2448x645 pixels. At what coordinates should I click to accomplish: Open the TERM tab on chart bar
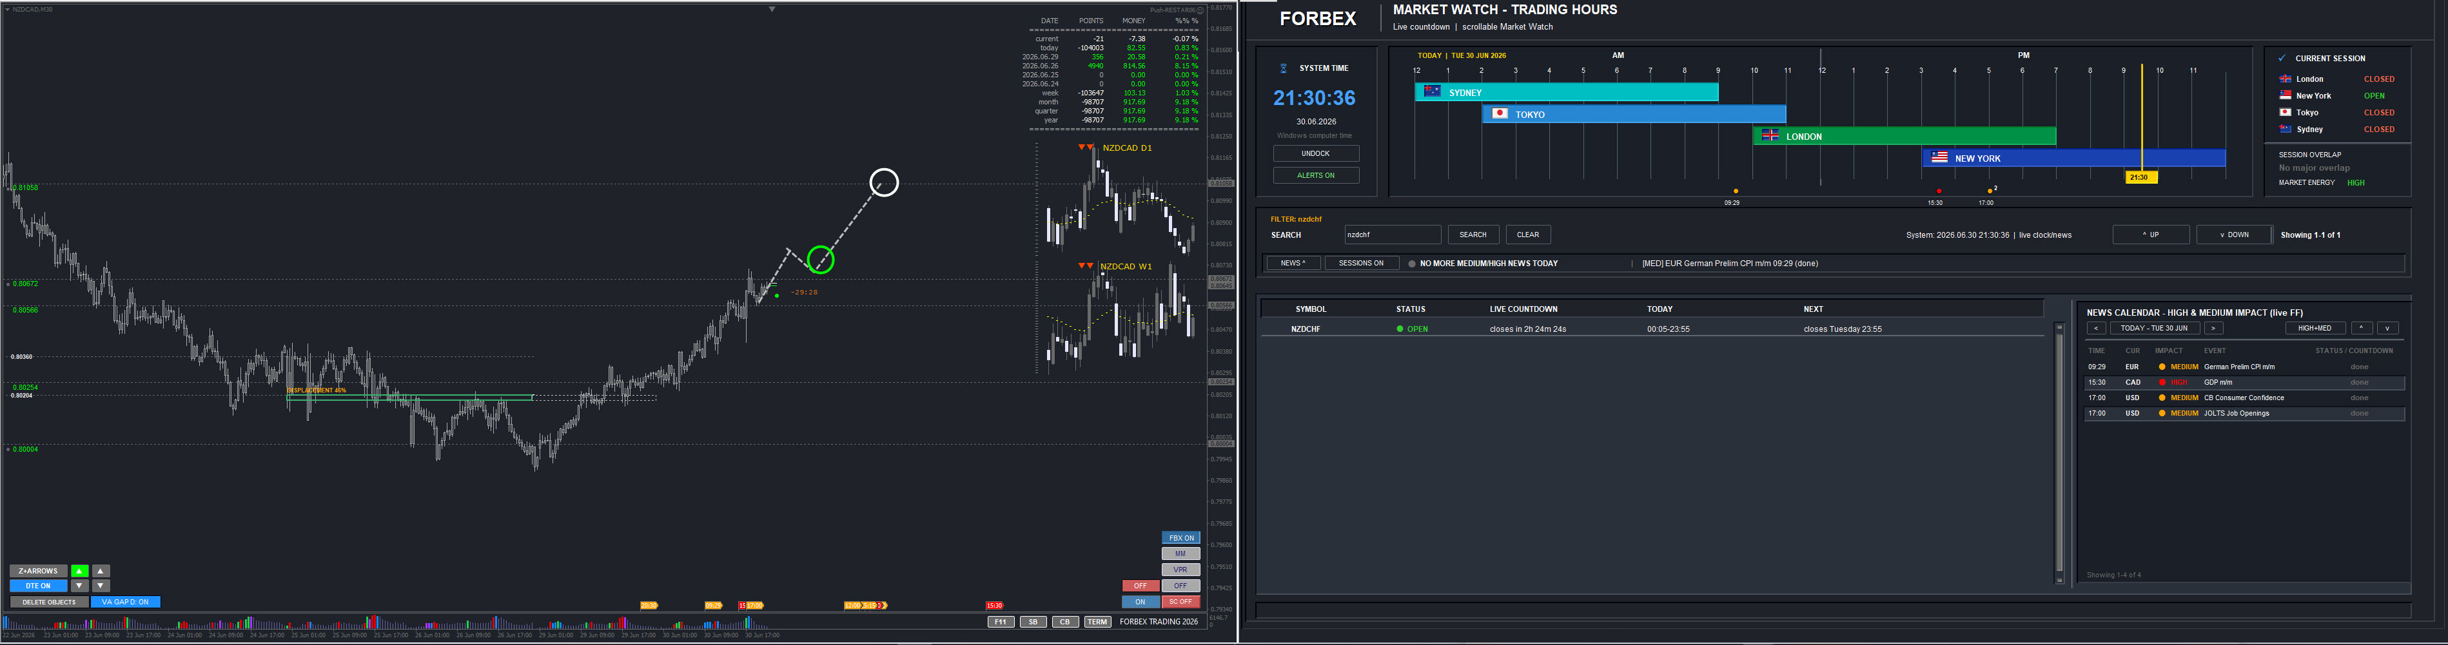coord(1097,622)
